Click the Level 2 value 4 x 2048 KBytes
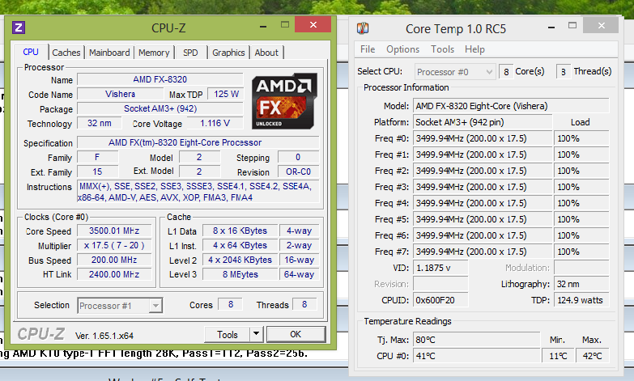The image size is (634, 381). [240, 260]
